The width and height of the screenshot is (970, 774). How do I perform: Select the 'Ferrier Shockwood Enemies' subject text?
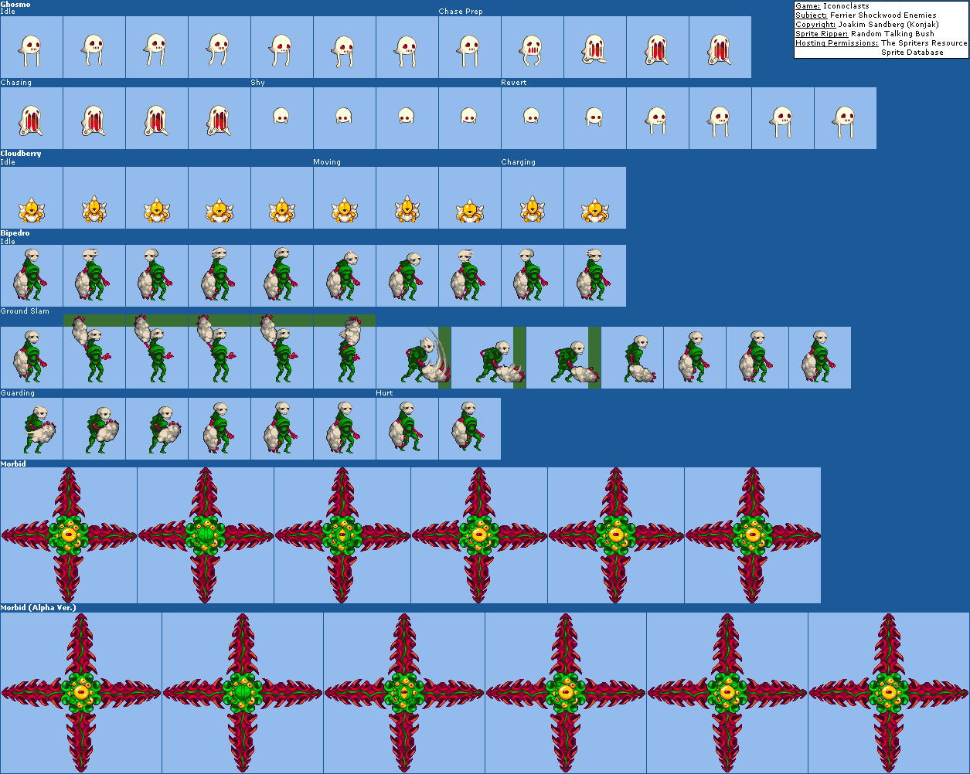883,15
